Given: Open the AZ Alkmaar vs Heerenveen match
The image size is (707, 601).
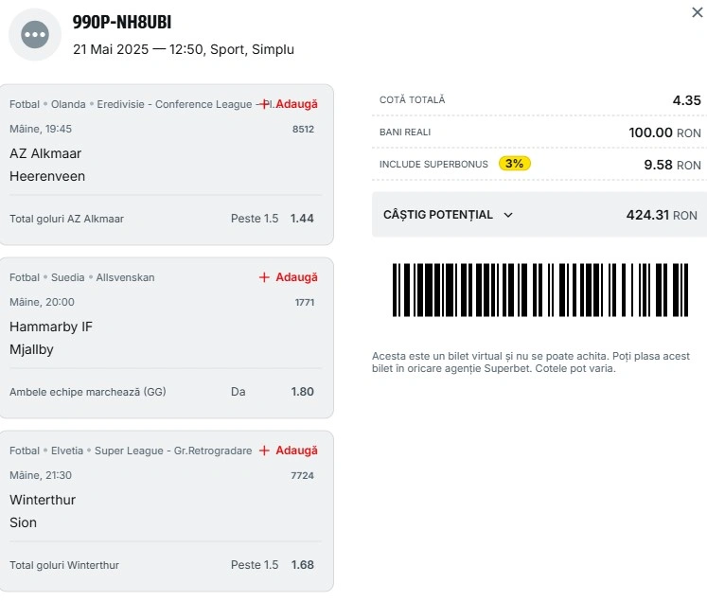Looking at the screenshot, I should [47, 165].
